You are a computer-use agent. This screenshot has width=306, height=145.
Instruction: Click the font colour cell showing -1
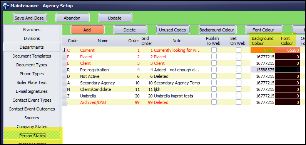[288, 70]
